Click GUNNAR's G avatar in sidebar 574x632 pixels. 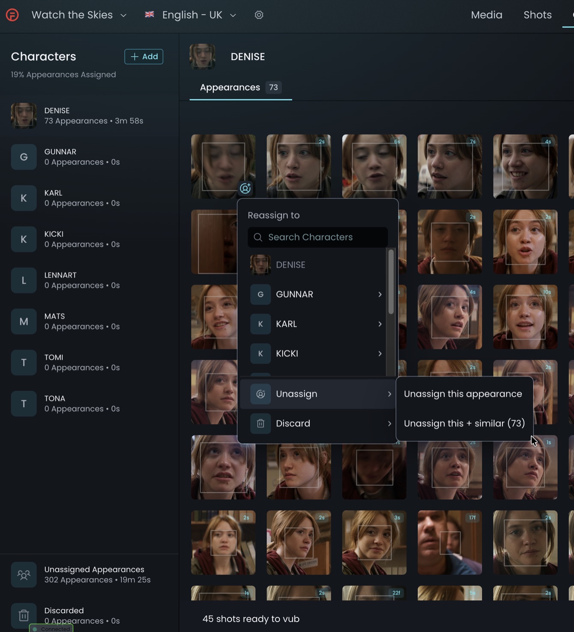point(24,157)
